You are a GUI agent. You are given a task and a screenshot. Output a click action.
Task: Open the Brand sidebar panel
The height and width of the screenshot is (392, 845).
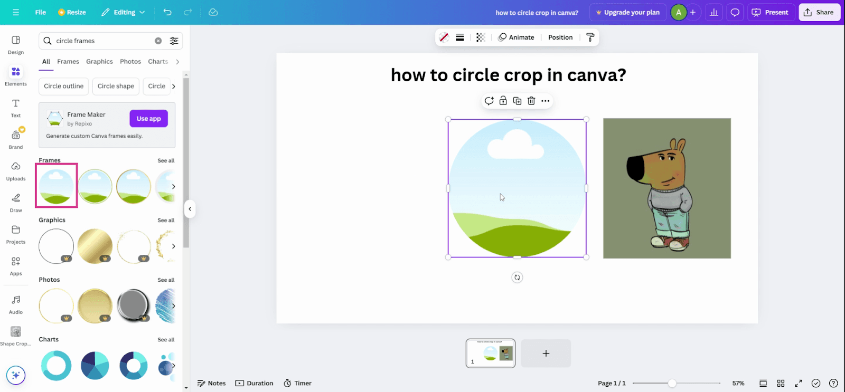[16, 140]
